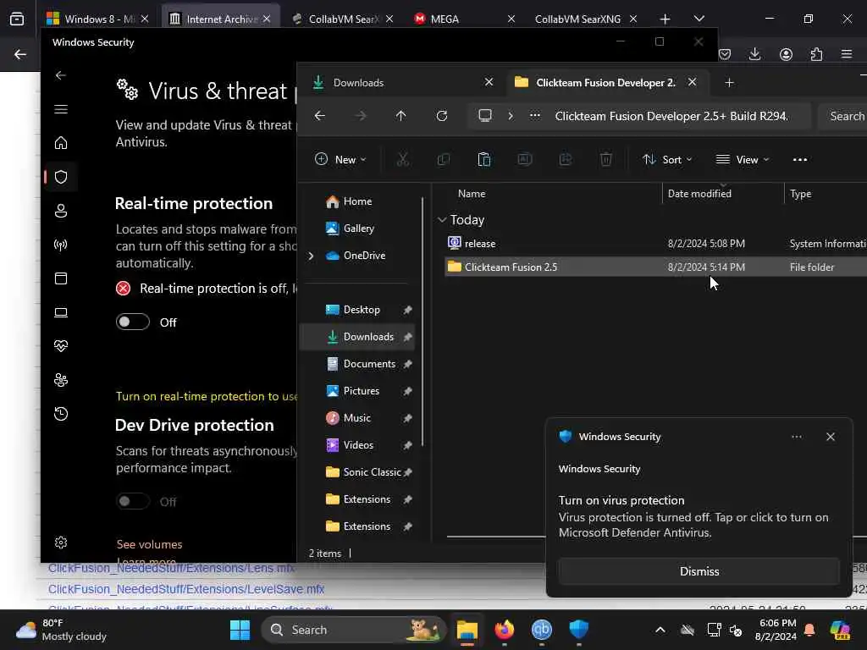Open Gallery in navigation pane

[356, 229]
